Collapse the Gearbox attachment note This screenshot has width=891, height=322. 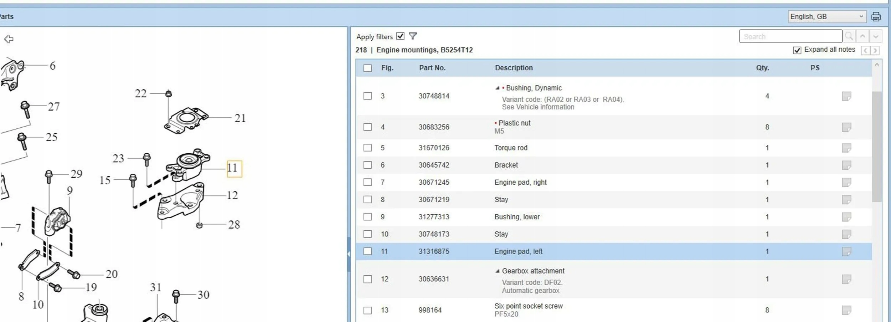tap(497, 271)
